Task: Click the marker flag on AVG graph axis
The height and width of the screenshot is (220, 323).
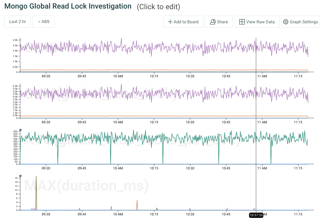Action: tap(20, 130)
